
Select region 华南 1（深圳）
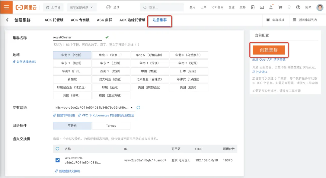(150, 63)
